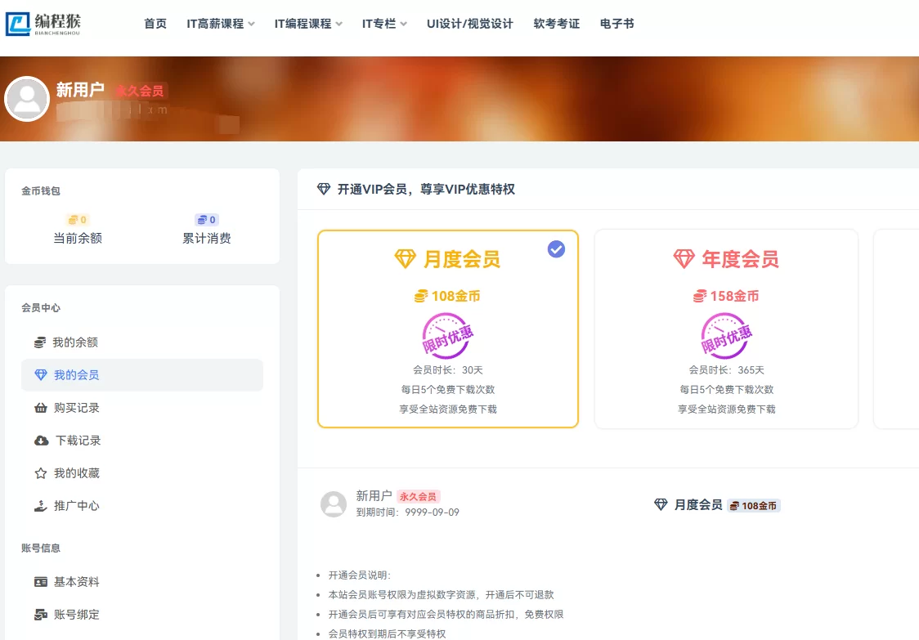Click 会员时长: 365天 text
The width and height of the screenshot is (919, 640).
click(x=726, y=369)
